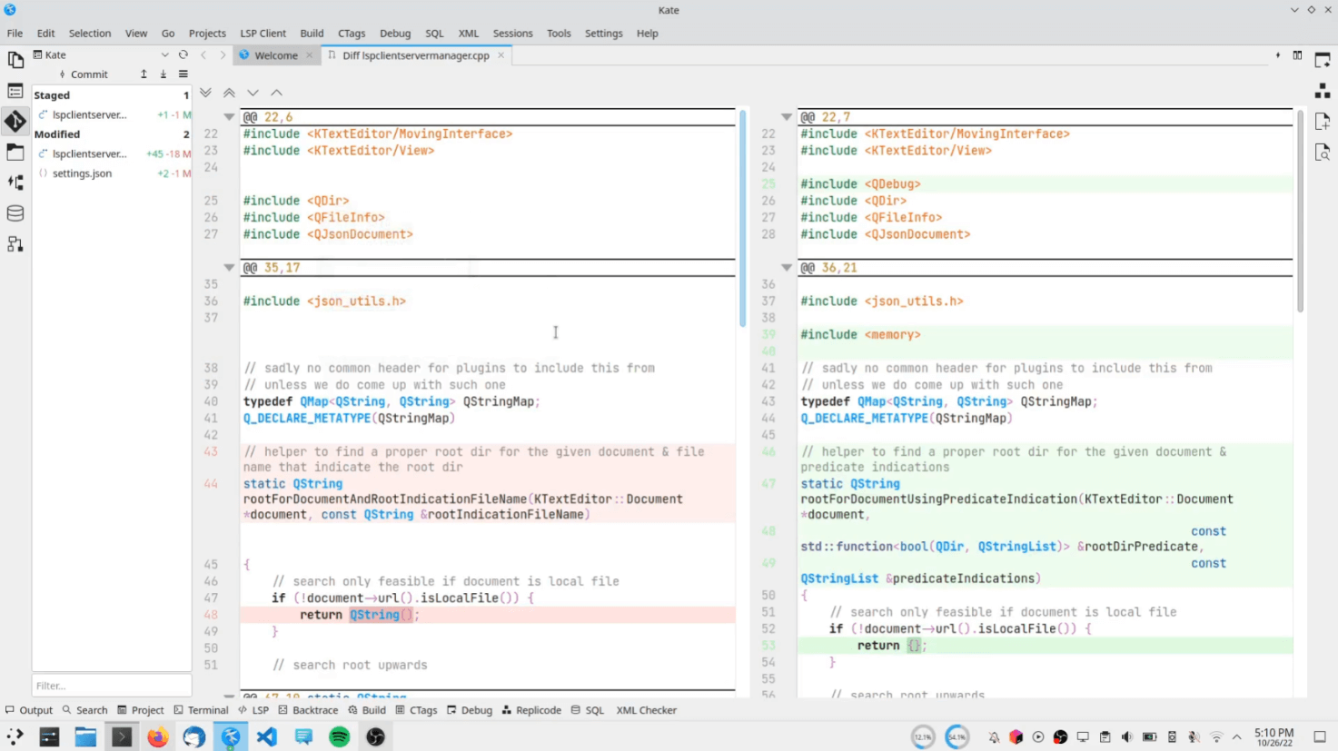
Task: Click inside the Filter field below Git panel
Action: [111, 685]
